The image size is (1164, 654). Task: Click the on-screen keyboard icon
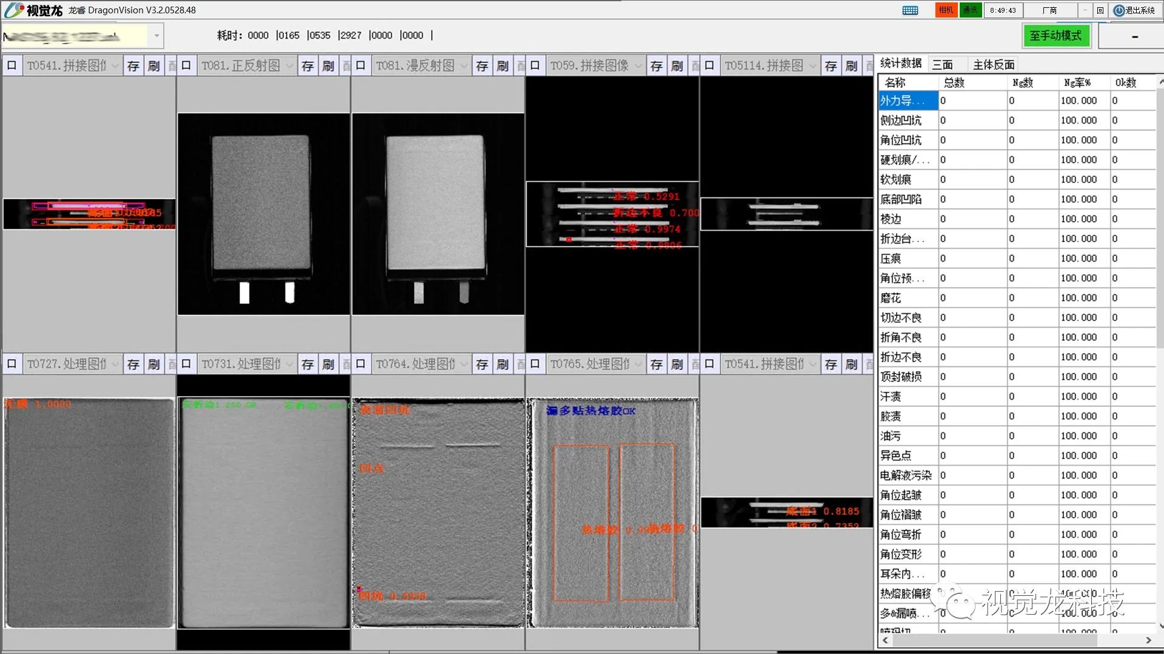pos(910,10)
